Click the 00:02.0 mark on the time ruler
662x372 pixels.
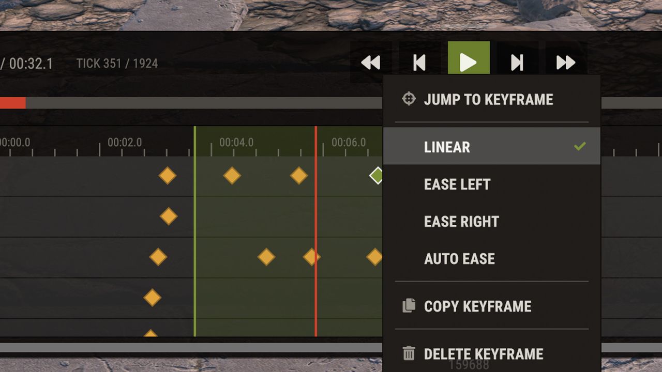click(x=125, y=142)
